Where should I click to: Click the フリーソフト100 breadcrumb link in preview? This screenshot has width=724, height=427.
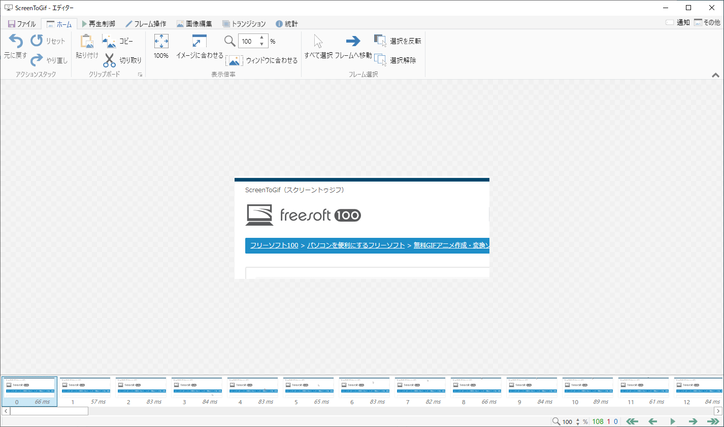point(274,245)
